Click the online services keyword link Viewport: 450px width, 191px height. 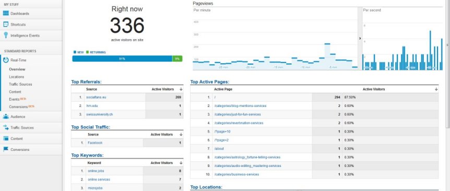pyautogui.click(x=99, y=180)
